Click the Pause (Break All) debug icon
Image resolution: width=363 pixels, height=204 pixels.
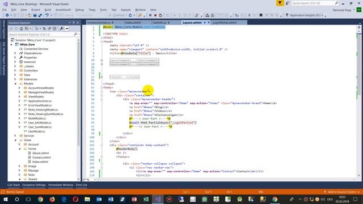(x=150, y=15)
